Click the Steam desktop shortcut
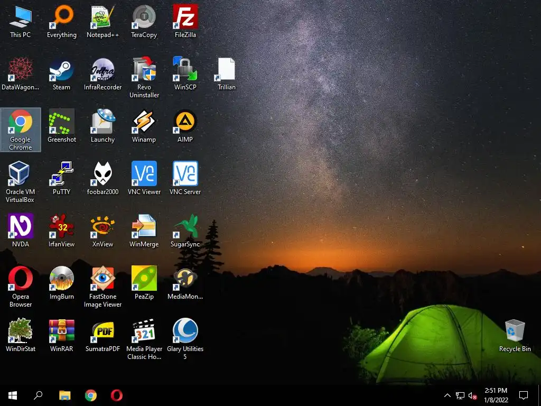541x406 pixels. point(61,73)
